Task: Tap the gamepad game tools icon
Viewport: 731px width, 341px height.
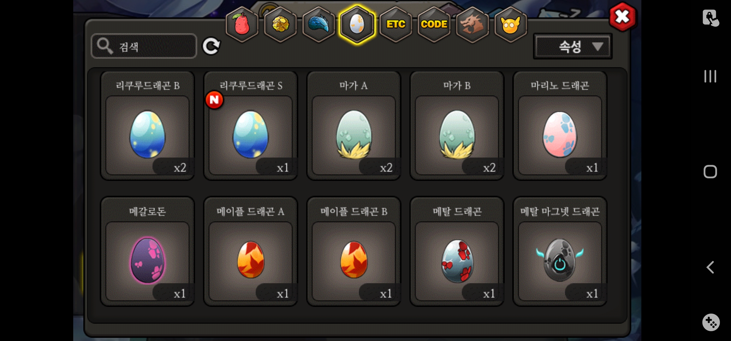Action: (711, 322)
